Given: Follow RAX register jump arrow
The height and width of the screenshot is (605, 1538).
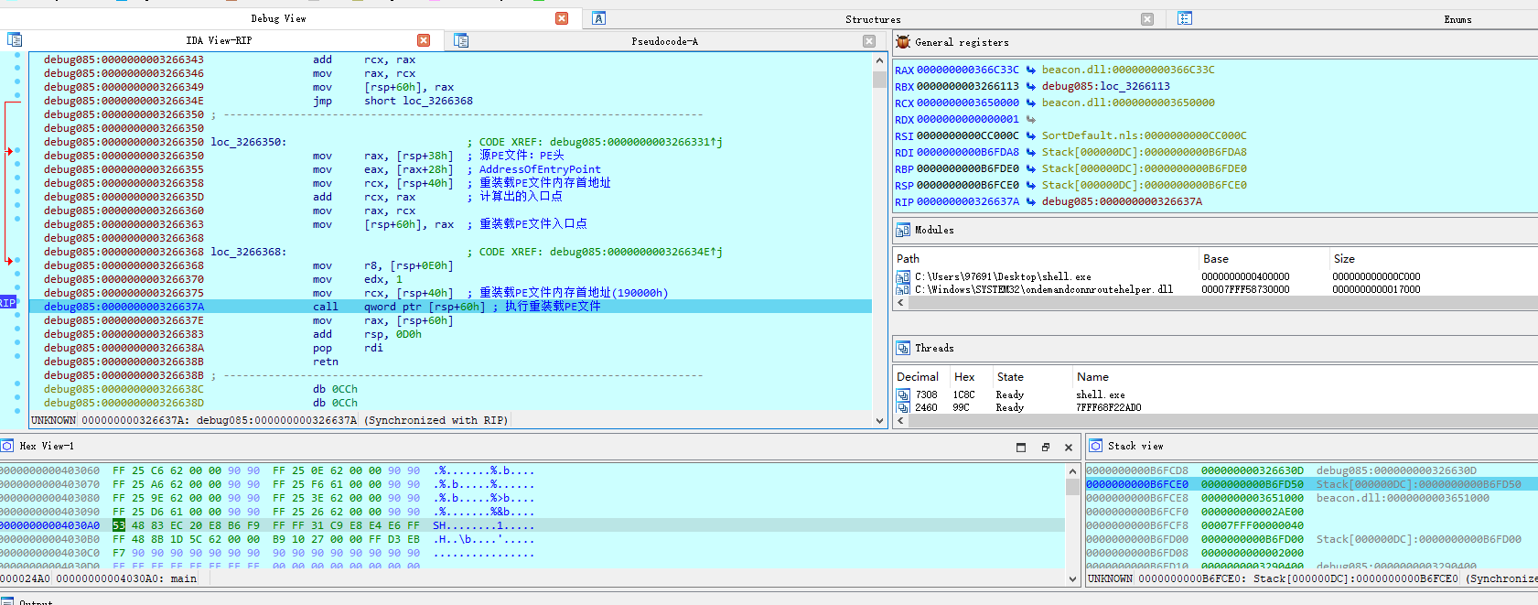Looking at the screenshot, I should coord(1030,70).
